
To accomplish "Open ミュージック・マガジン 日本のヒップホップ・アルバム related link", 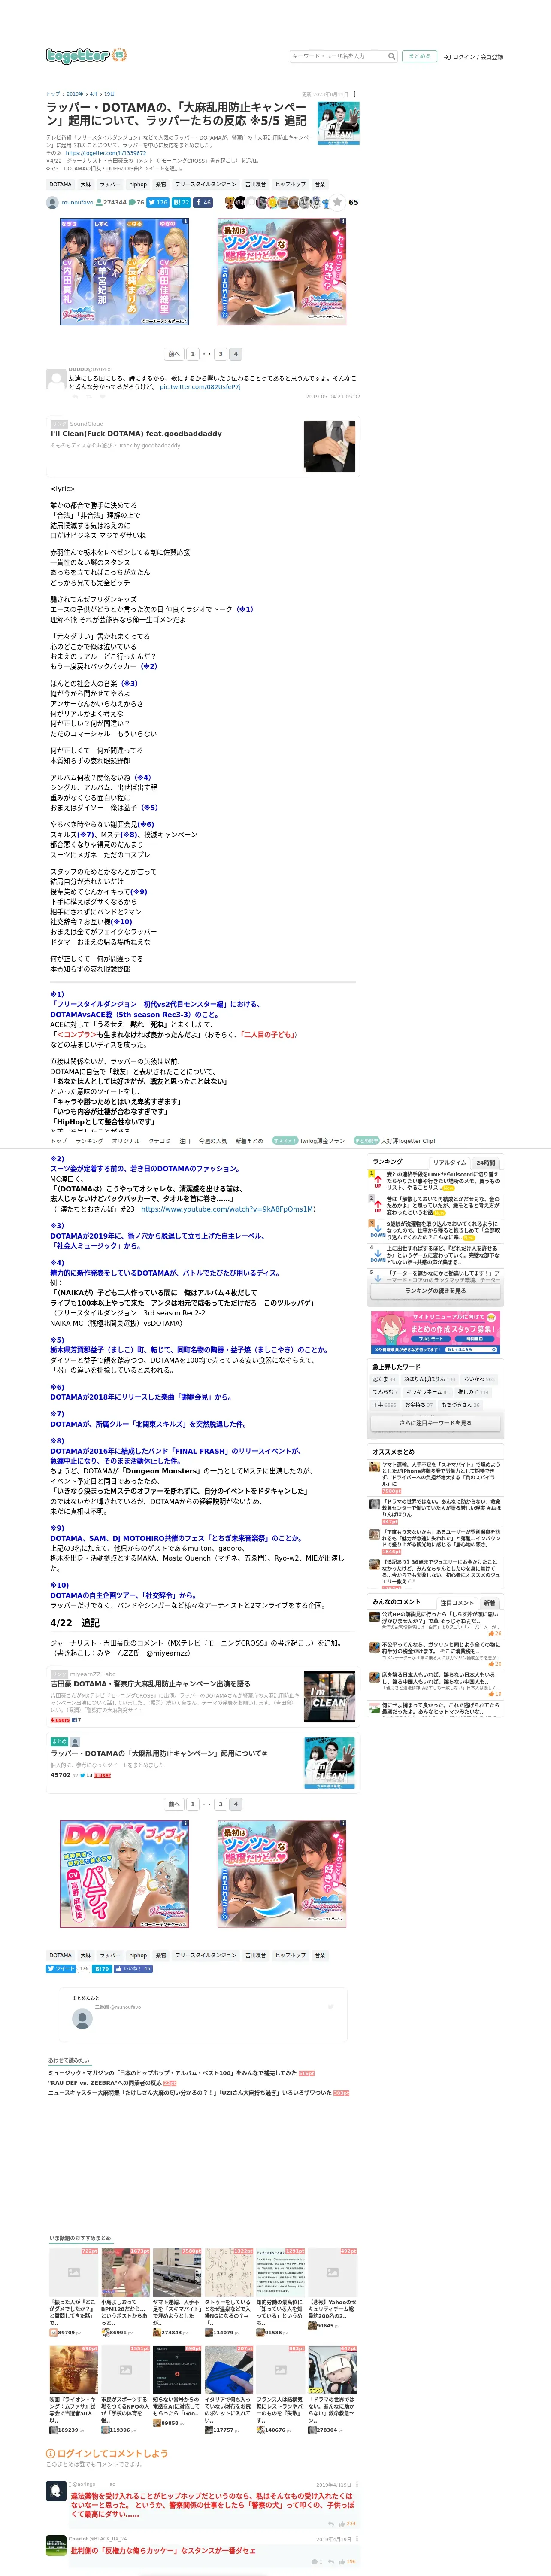I will [173, 2073].
